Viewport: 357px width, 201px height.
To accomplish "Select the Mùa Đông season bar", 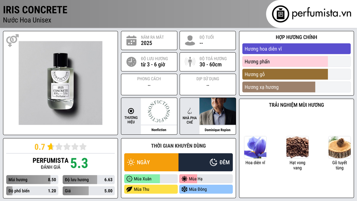I will (x=206, y=189).
